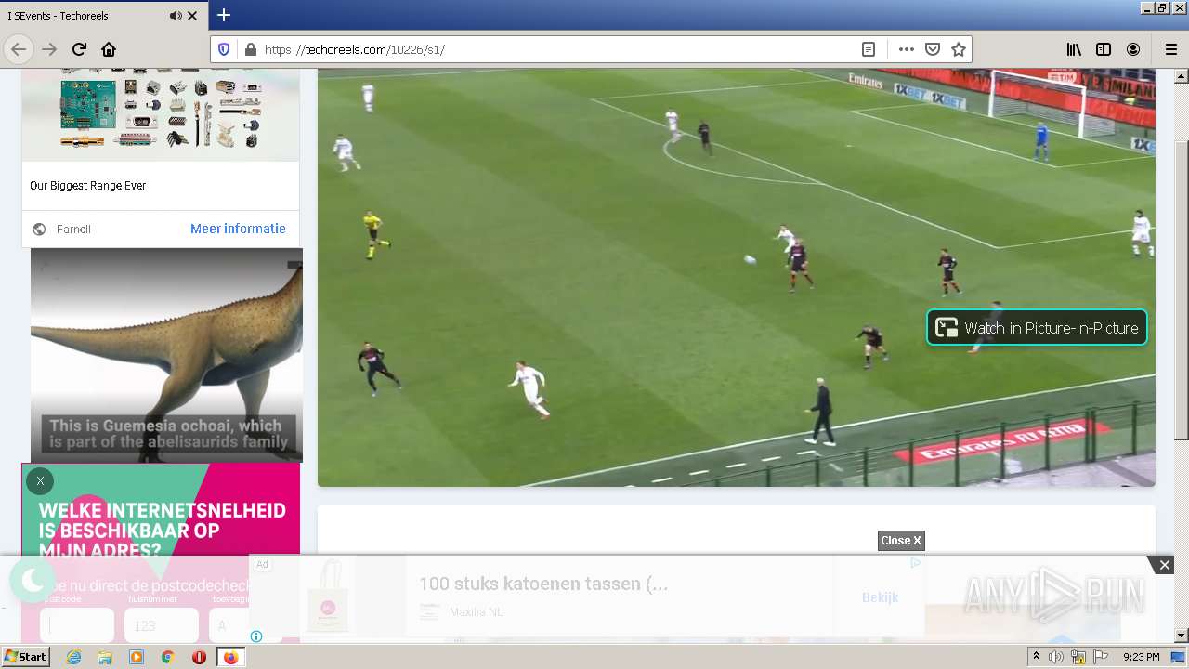Open the Guemesia ochoai dinosaur video

tap(166, 355)
